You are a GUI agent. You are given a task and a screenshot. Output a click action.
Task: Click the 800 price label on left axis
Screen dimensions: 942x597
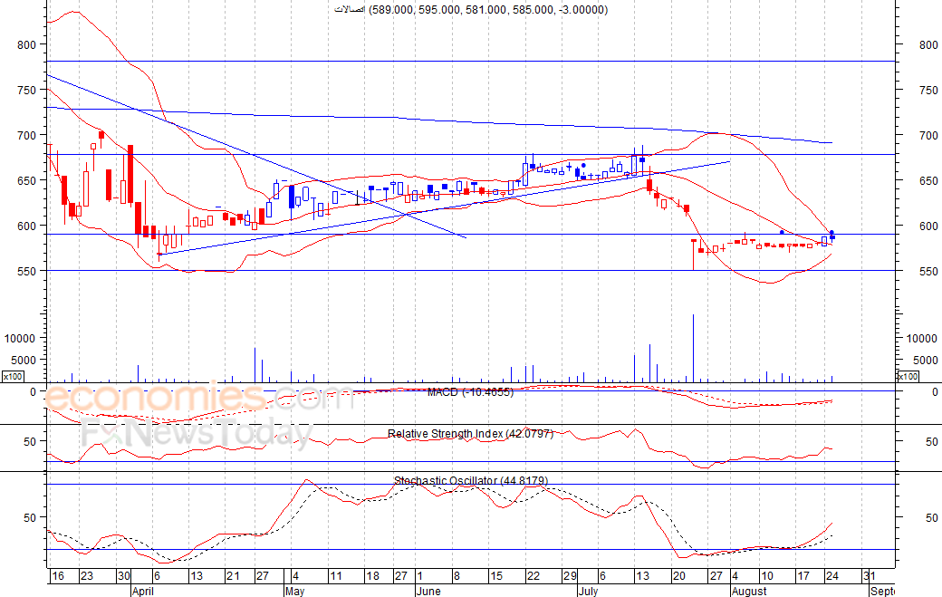(26, 44)
